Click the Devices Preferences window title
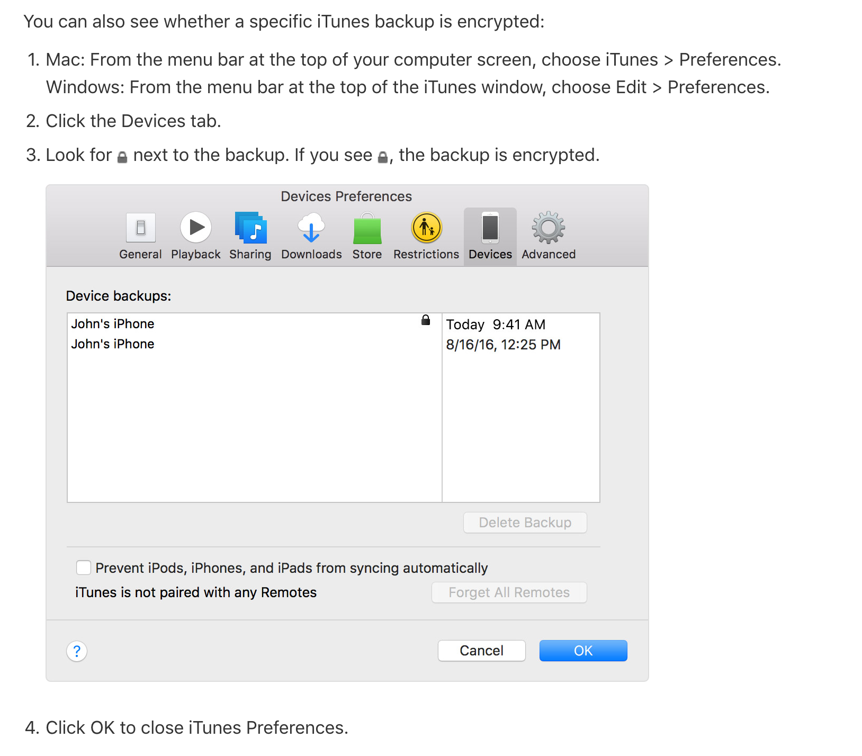 [346, 196]
